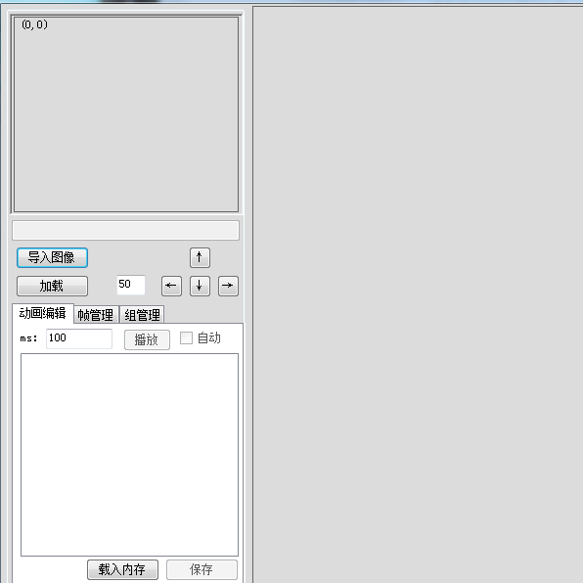Click the down arrow button
This screenshot has height=583, width=583.
point(200,286)
